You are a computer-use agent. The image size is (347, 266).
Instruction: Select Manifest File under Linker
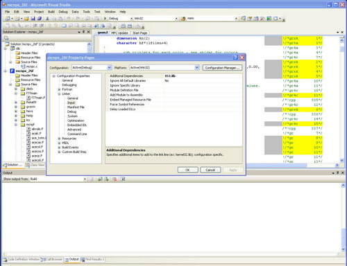coord(76,107)
